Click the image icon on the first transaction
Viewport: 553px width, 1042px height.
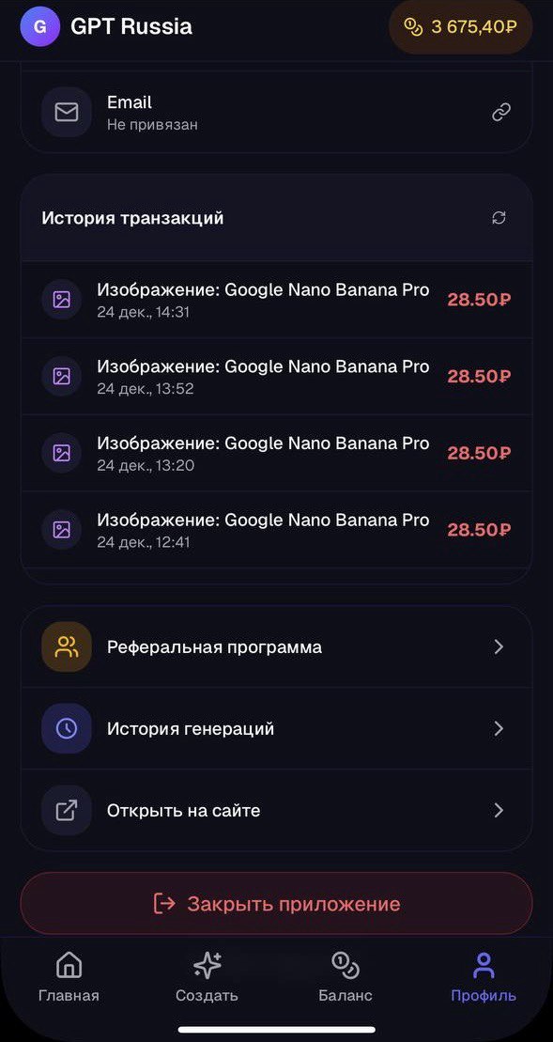(61, 300)
